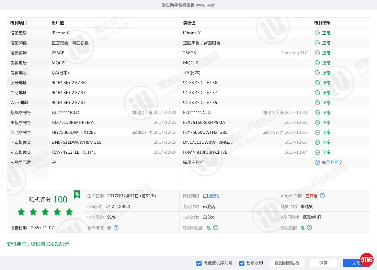Click the 已激活 activation status
This screenshot has height=270, width=377.
tap(209, 207)
